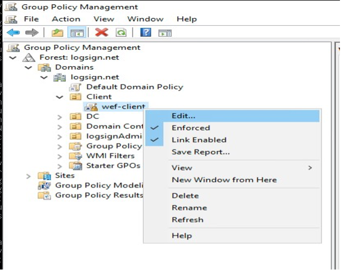Click the Up One Level folder icon
The width and height of the screenshot is (341, 270).
coord(57,33)
